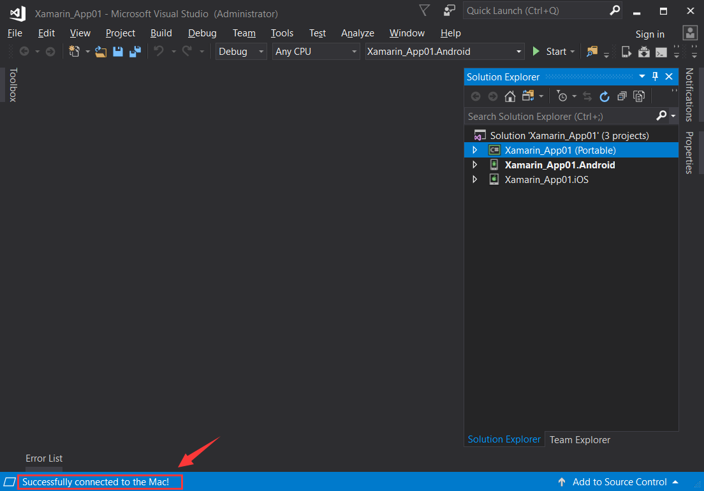Screen dimensions: 704x491
Task: Undo the last action from the toolbar
Action: coord(159,52)
